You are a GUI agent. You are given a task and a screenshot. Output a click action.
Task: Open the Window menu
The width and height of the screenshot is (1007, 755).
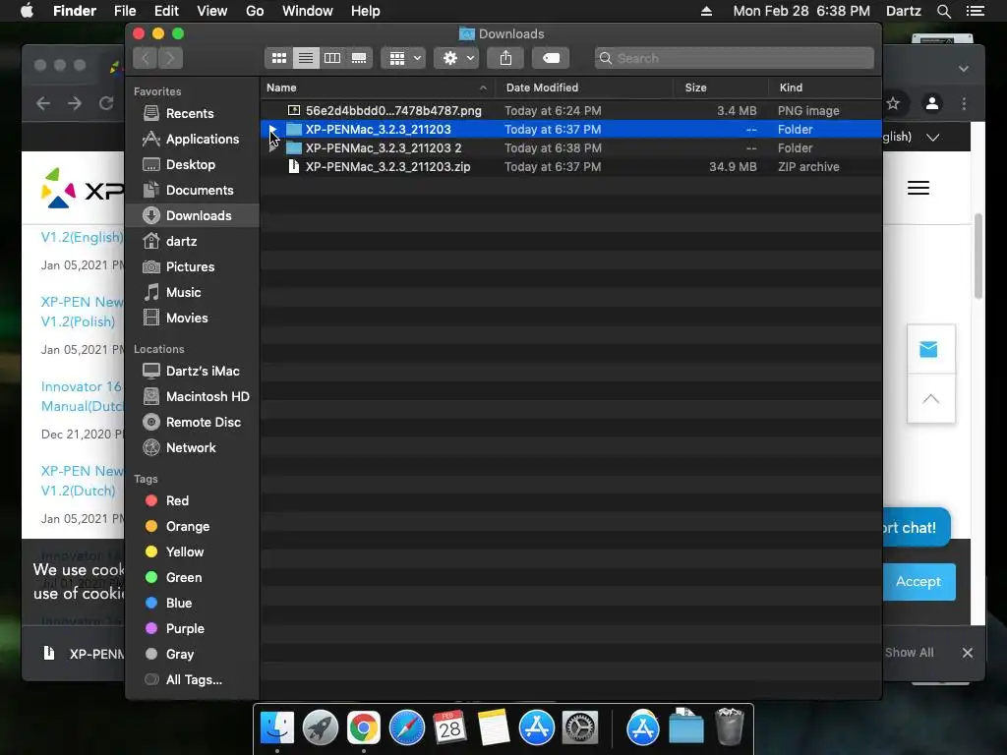(x=308, y=11)
